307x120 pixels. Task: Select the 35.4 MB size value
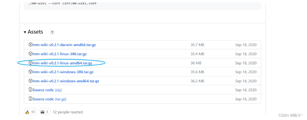tap(197, 54)
